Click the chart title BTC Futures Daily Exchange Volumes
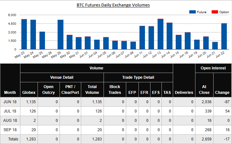The image size is (232, 144). click(x=113, y=5)
